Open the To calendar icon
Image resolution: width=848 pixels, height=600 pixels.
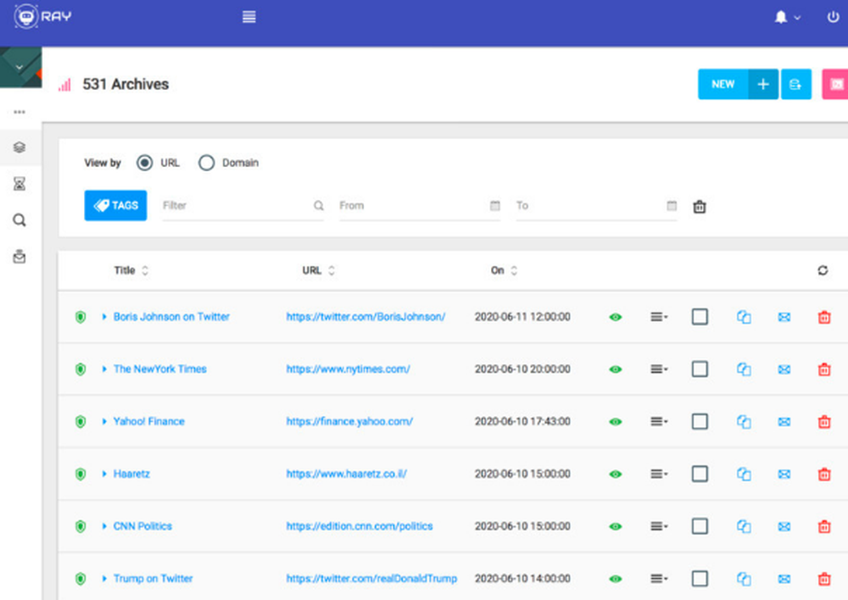click(x=672, y=205)
